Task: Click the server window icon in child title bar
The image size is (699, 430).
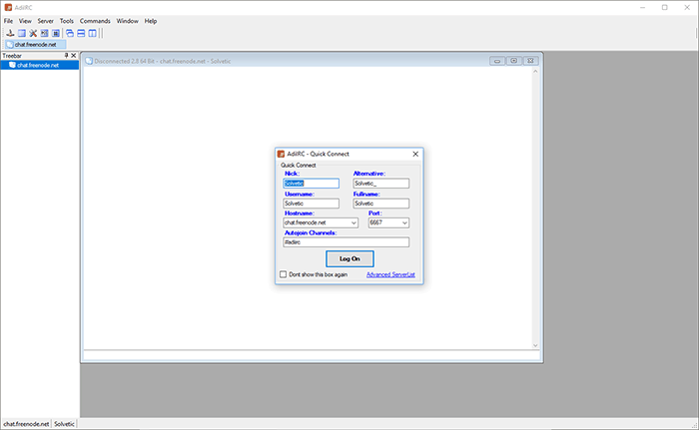Action: [89, 61]
